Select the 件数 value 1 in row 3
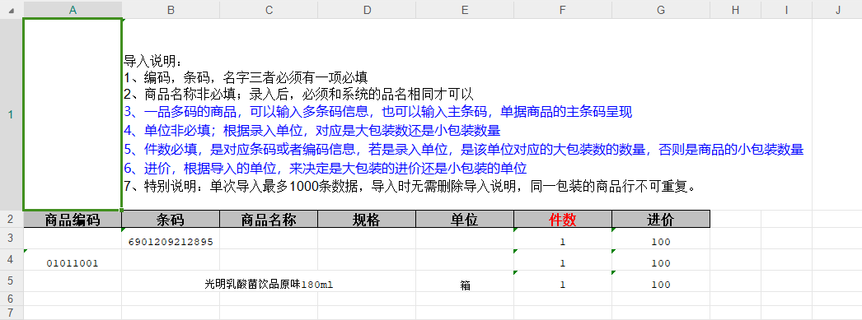Viewport: 862px width, 320px height. (x=563, y=239)
